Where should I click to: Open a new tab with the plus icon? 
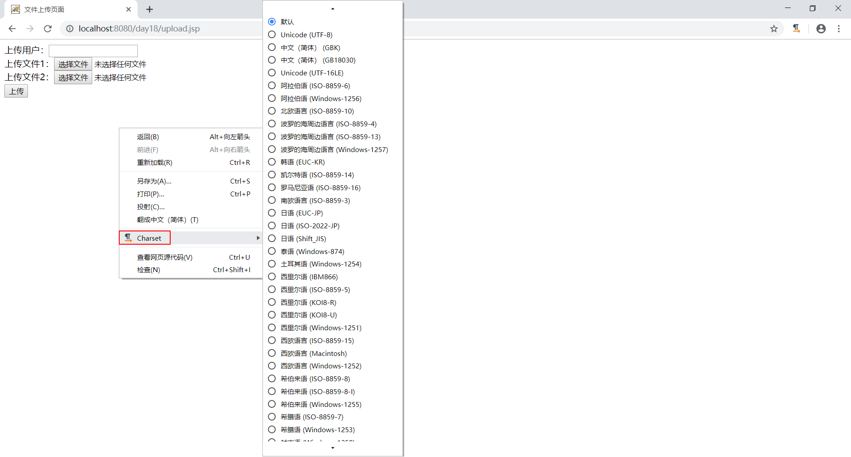[x=150, y=9]
